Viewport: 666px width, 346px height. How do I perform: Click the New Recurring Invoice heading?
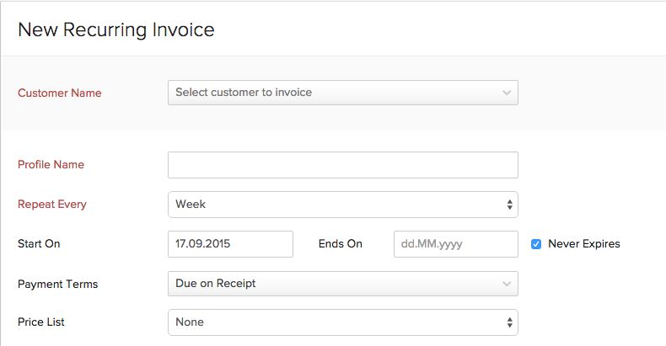[x=115, y=30]
